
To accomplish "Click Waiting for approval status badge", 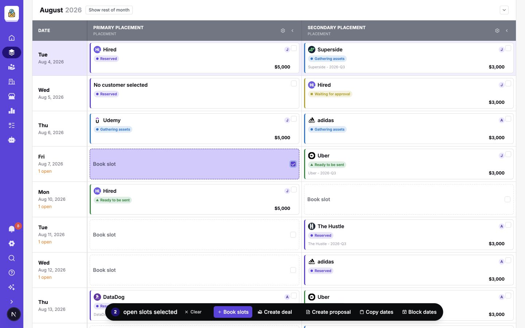I will tap(330, 94).
